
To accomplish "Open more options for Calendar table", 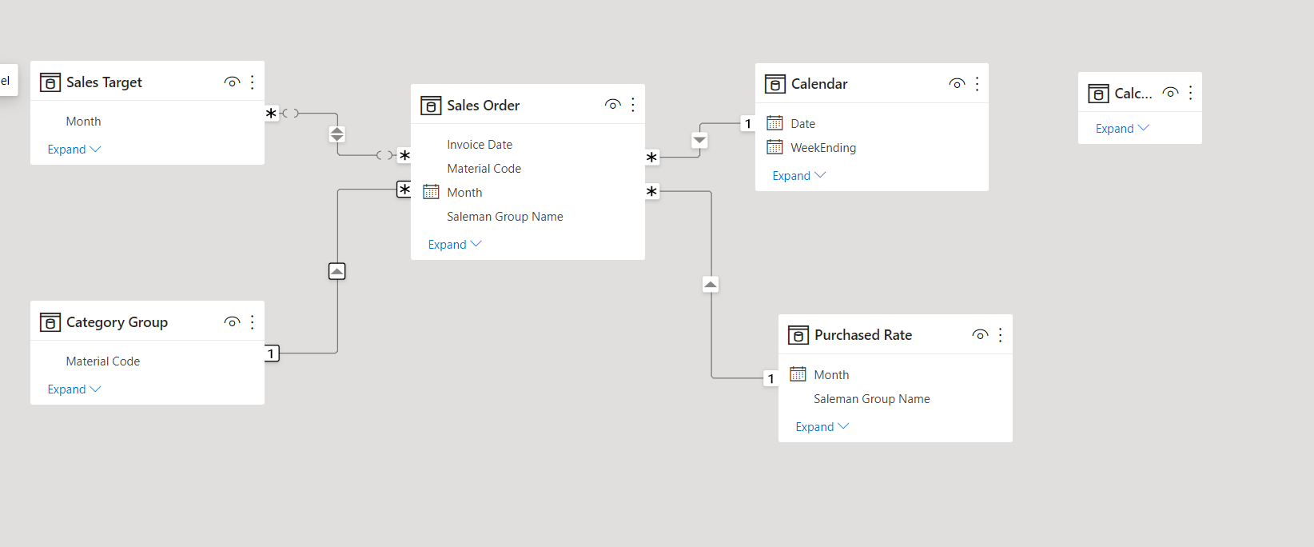I will tap(978, 84).
